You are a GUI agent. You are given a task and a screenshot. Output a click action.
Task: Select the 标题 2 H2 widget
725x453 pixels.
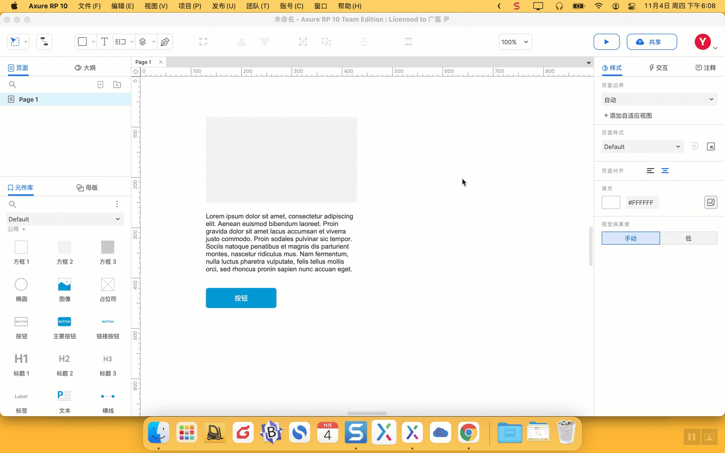[x=64, y=364]
